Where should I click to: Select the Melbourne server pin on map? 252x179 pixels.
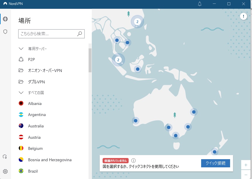[176, 136]
